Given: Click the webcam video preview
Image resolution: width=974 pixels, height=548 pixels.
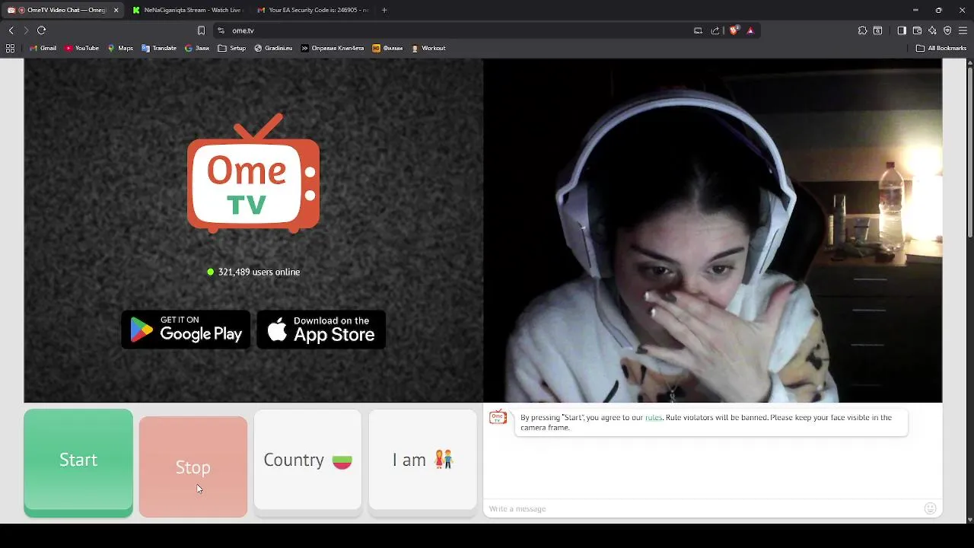Looking at the screenshot, I should 712,231.
